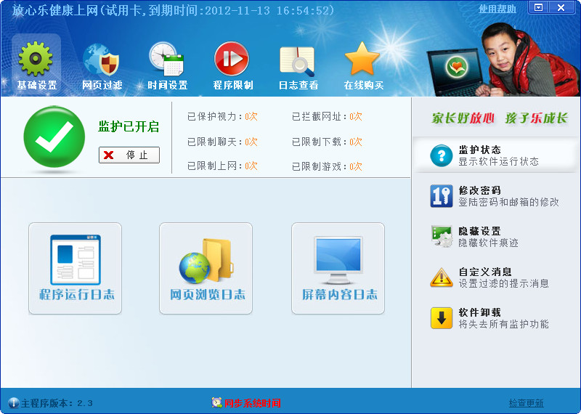Open the 使用帮助 link

[x=497, y=9]
